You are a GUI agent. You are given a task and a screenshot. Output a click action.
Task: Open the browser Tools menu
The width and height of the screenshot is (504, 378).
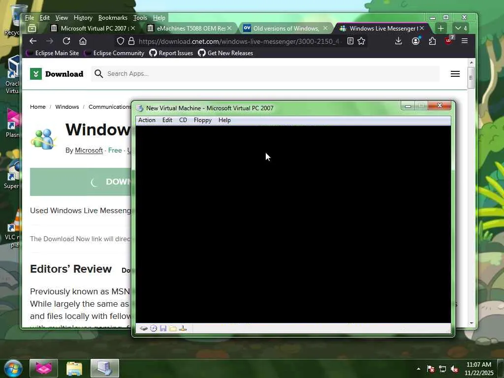coord(140,18)
